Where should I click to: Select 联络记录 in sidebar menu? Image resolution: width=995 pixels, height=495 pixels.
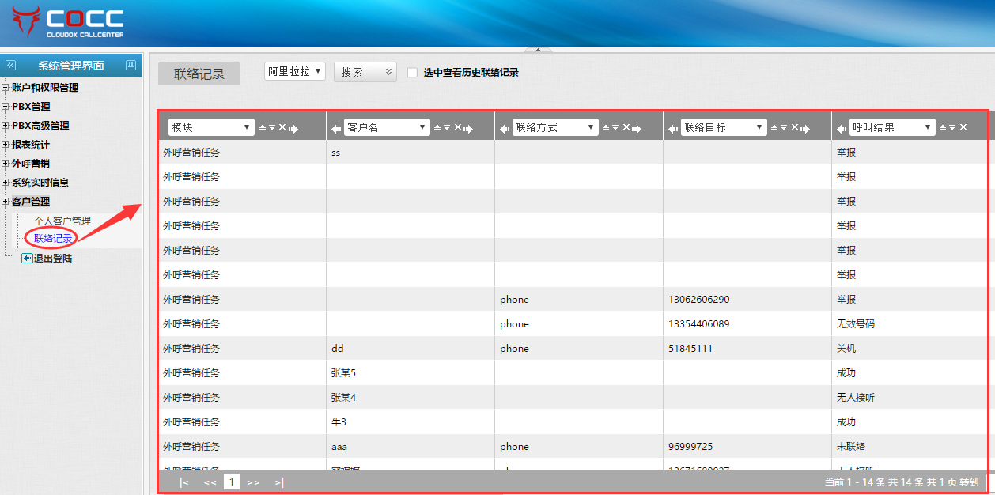point(53,238)
